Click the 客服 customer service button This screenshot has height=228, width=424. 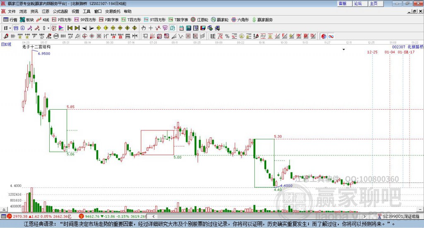pyautogui.click(x=344, y=3)
